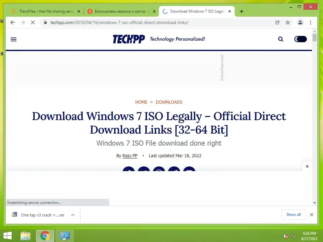Viewport: 323px width, 242px height.
Task: Click 'Last updated Mar 18, 2022' text
Action: click(x=175, y=156)
